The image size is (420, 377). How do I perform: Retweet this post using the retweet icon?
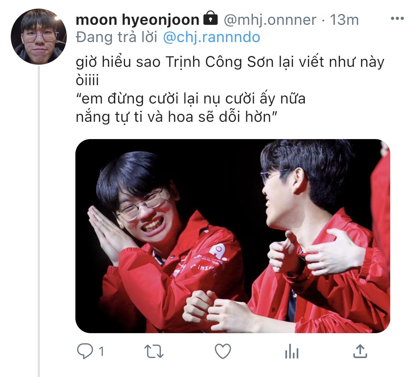click(x=154, y=351)
